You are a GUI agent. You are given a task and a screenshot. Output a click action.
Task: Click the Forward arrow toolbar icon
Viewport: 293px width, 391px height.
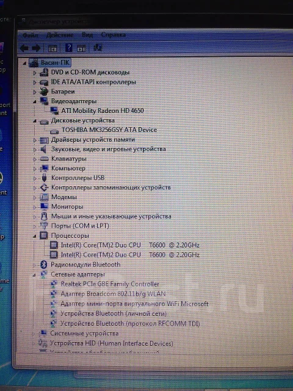36,48
